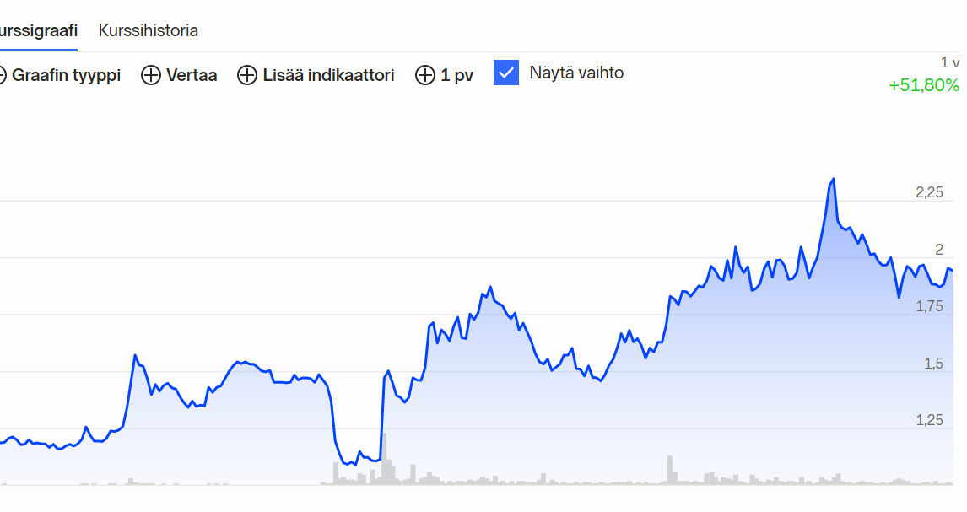Viewport: 967px width, 512px height.
Task: Switch to the Kurssihistoria tab
Action: [x=148, y=31]
